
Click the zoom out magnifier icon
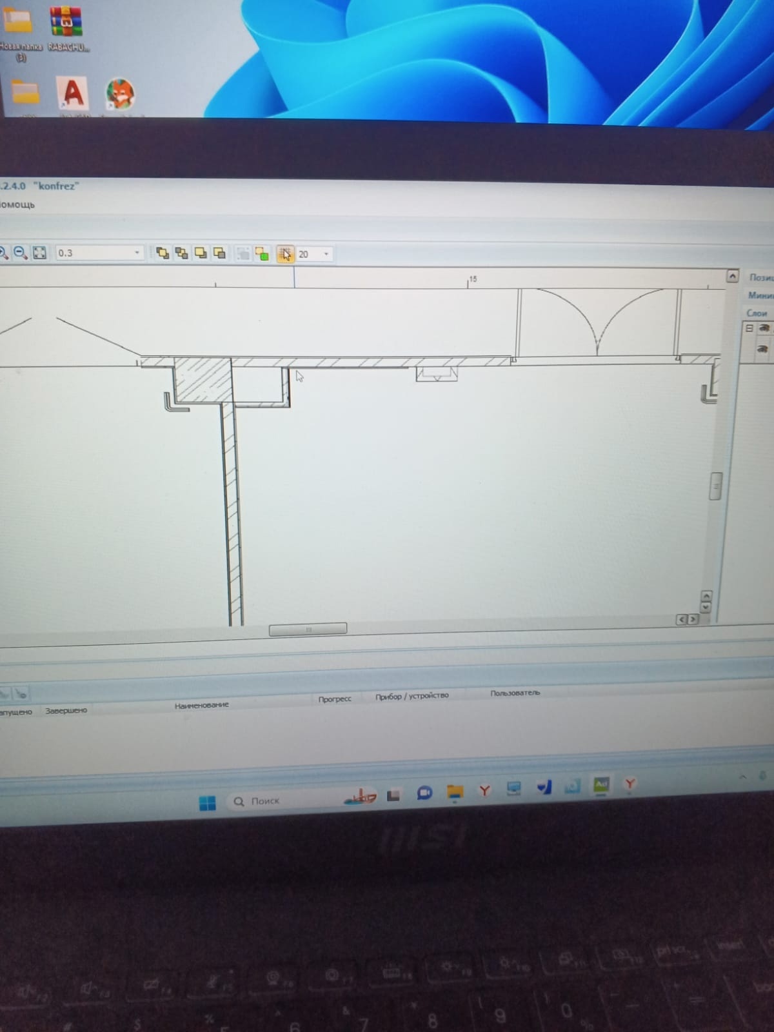point(21,253)
